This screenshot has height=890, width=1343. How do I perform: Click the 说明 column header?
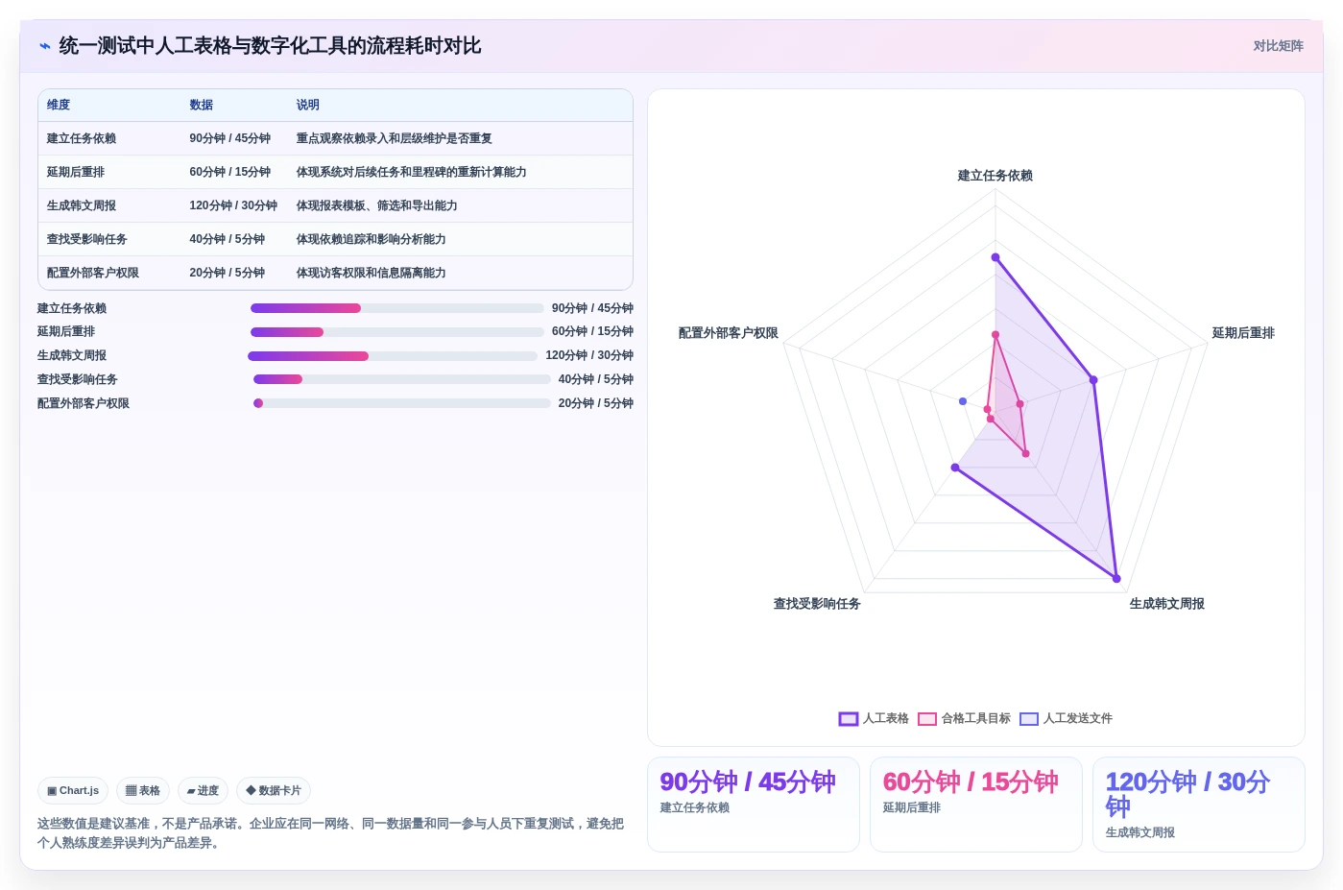308,106
